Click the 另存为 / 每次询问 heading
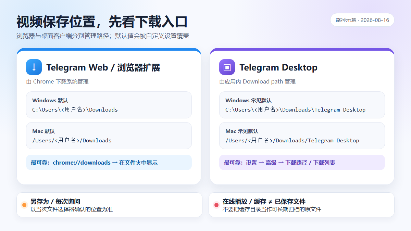 [55, 202]
